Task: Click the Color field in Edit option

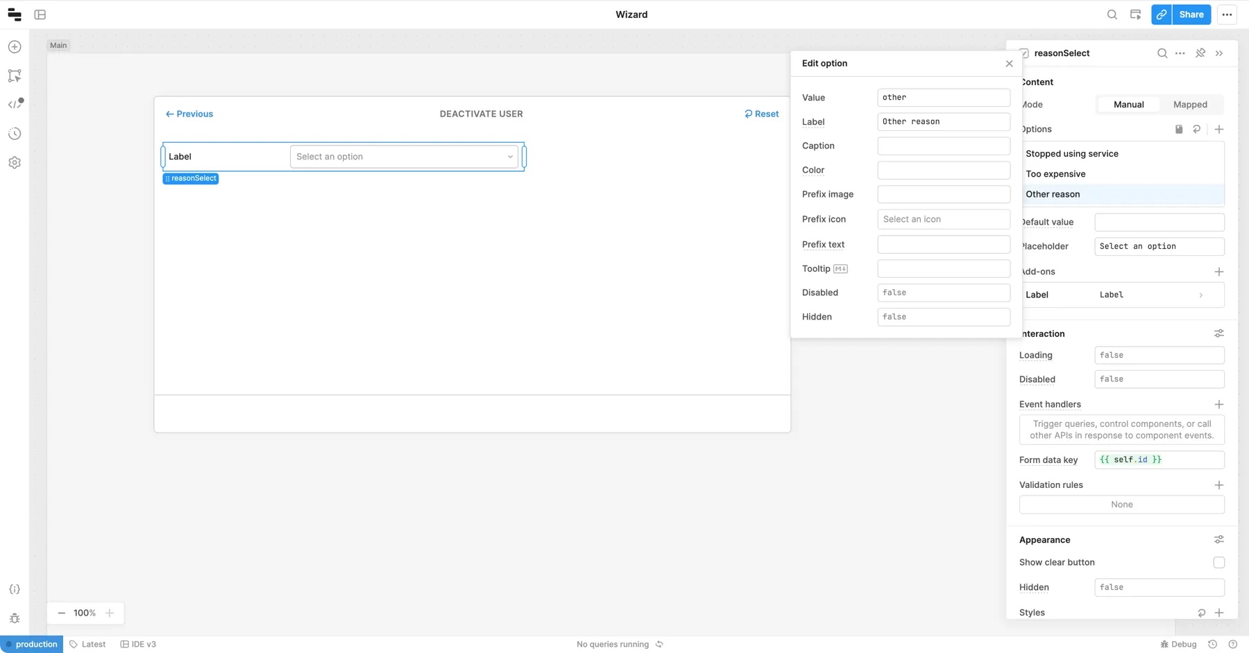Action: pos(944,170)
